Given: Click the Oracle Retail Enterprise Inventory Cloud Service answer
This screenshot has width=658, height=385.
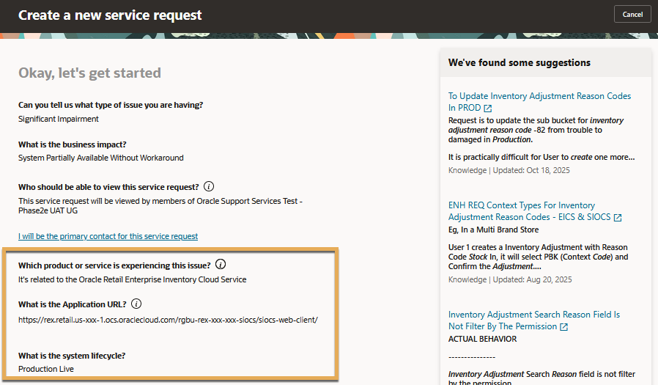Looking at the screenshot, I should click(x=132, y=279).
